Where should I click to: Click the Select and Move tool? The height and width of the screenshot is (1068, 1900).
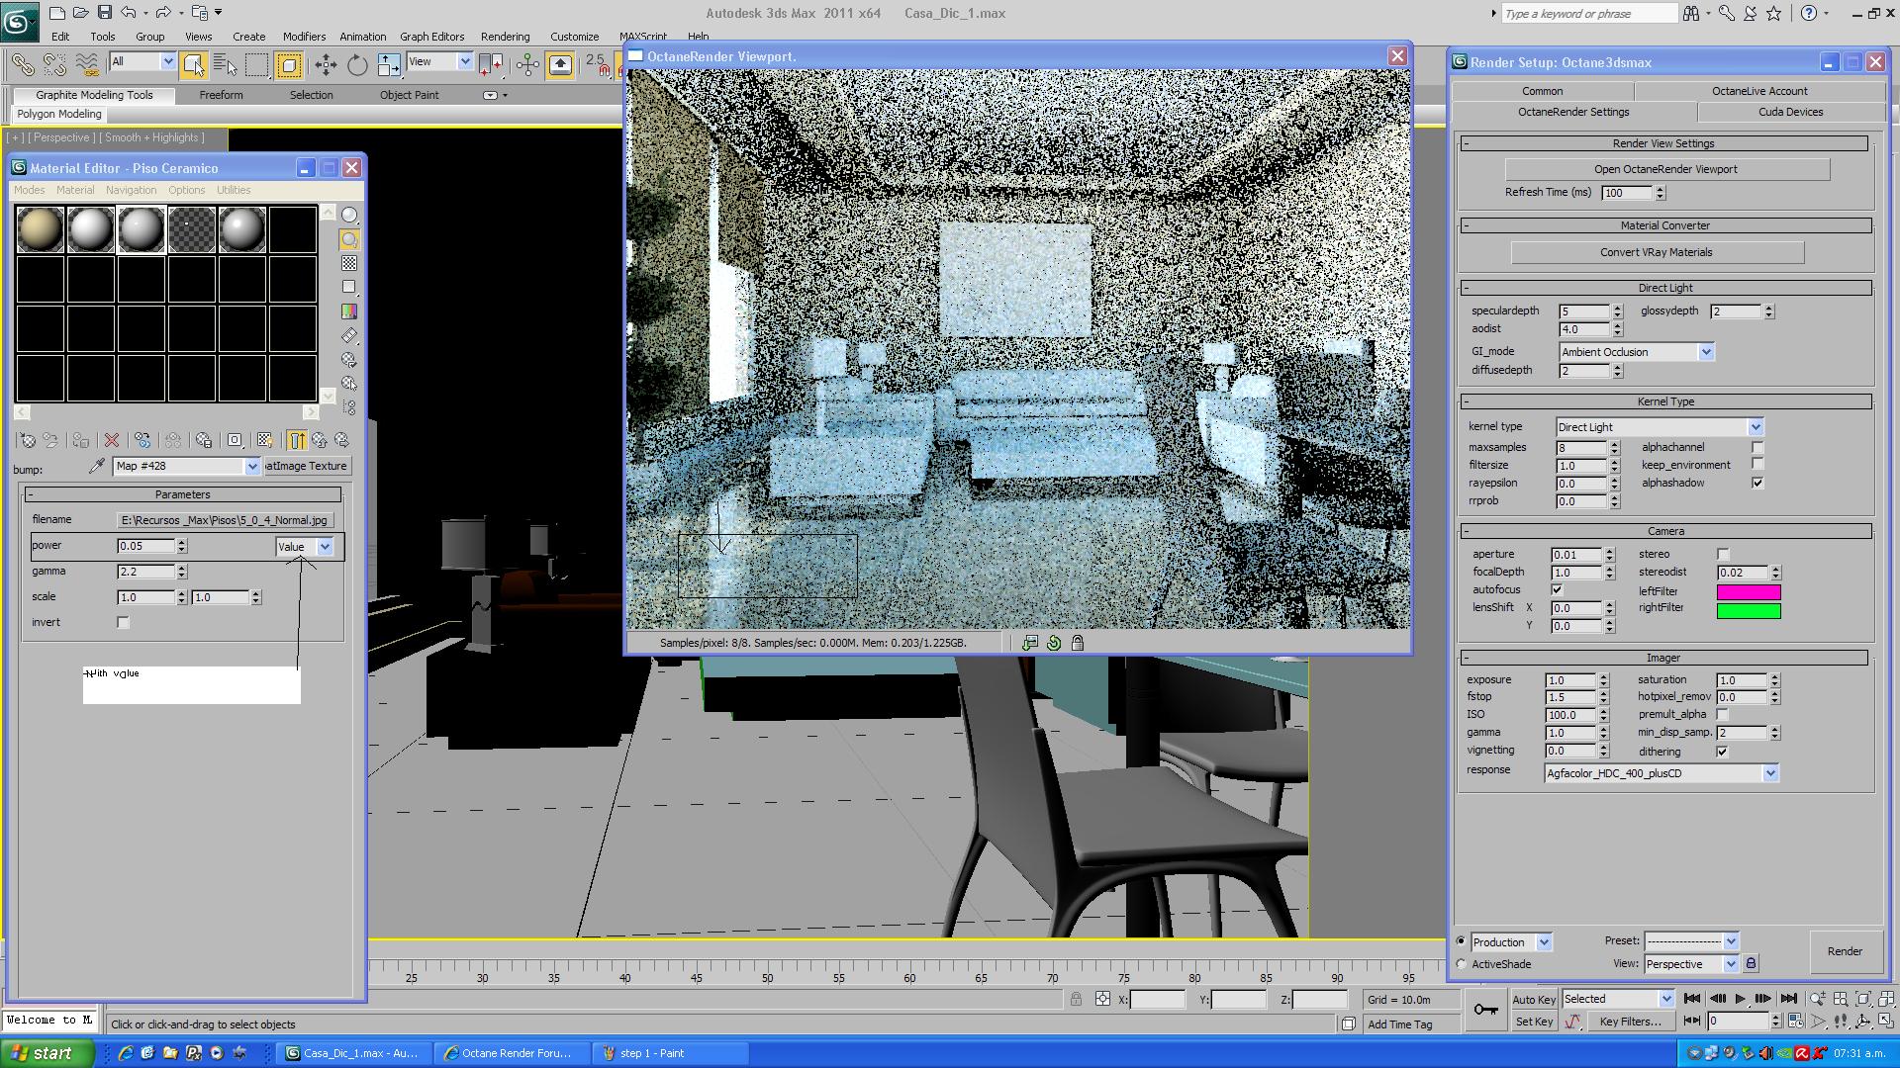click(x=326, y=65)
